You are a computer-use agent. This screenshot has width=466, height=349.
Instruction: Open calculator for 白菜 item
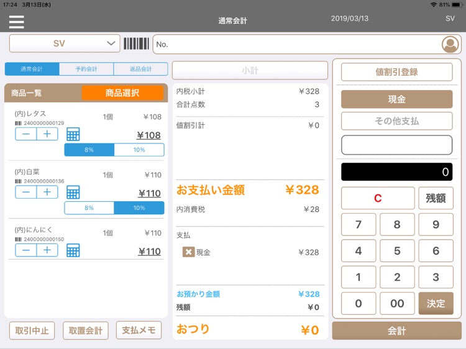73,192
